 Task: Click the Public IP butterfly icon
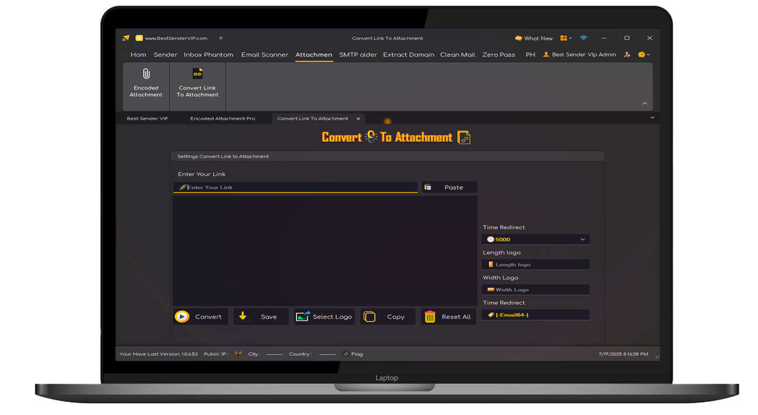click(238, 354)
